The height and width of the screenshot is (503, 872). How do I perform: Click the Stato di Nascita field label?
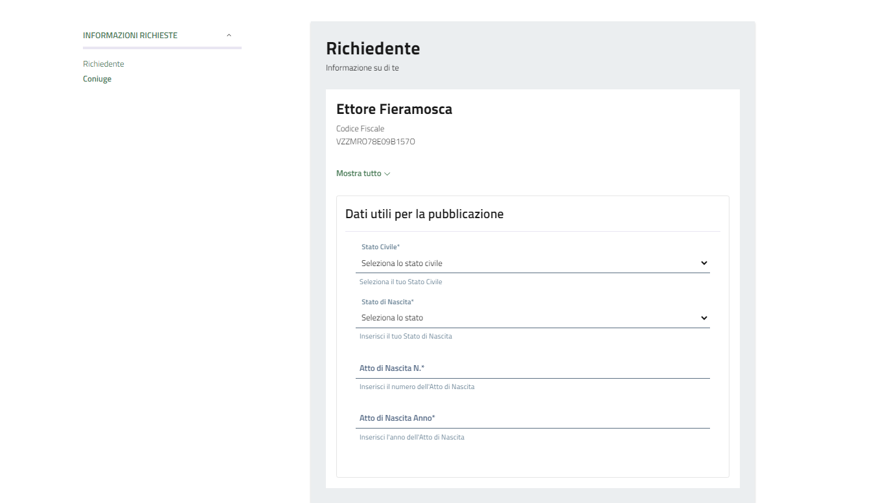point(387,302)
